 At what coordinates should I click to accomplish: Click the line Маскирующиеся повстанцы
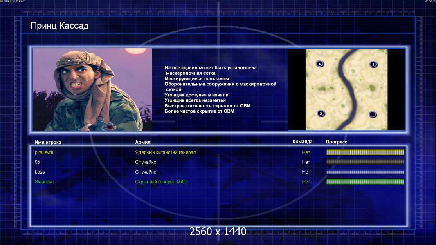[197, 78]
